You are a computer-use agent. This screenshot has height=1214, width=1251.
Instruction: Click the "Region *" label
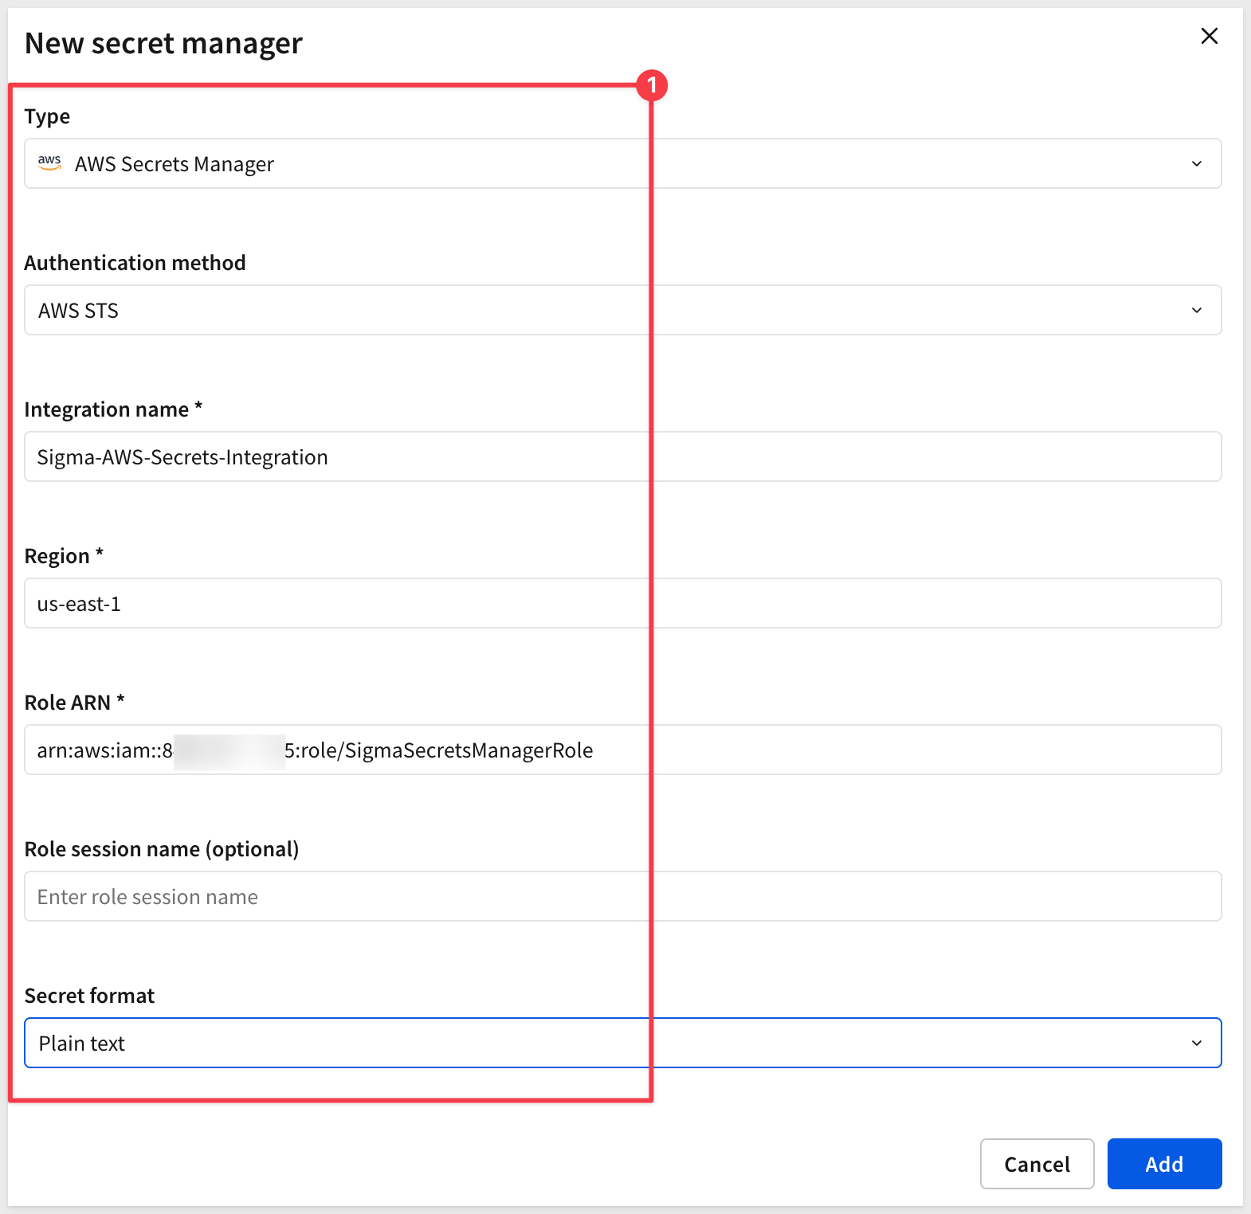(x=64, y=555)
